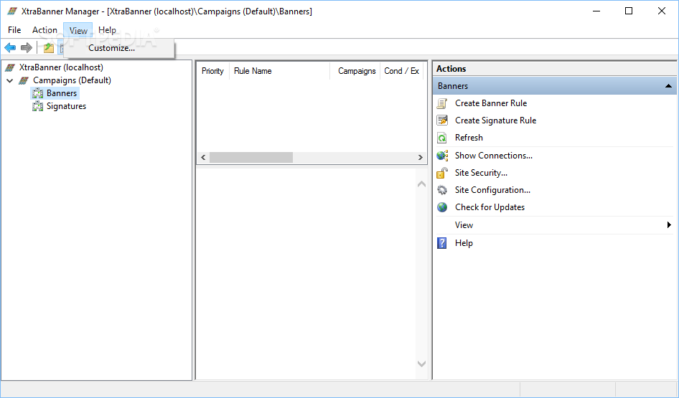Sort by the Campaigns column header
679x398 pixels.
point(355,71)
